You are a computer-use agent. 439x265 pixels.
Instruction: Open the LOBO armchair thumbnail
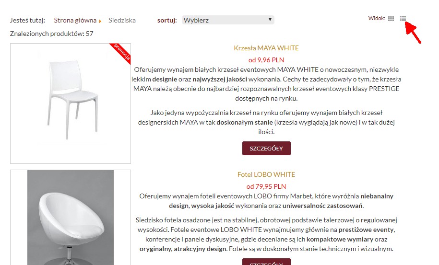coord(71,218)
